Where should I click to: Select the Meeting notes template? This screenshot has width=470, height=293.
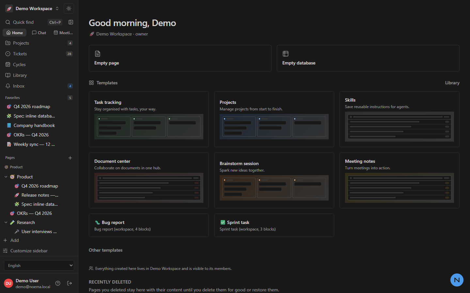(x=399, y=180)
